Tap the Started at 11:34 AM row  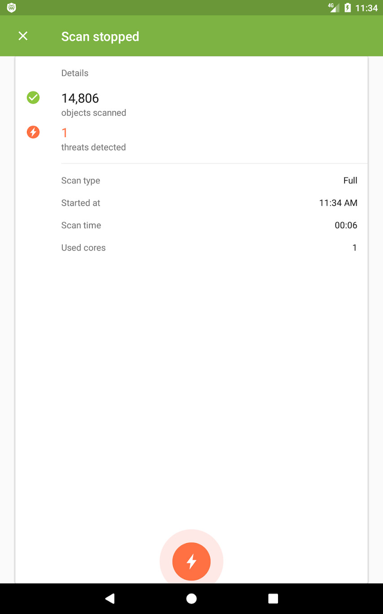[209, 203]
